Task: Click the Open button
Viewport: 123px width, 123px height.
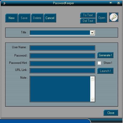Action: 102,18
